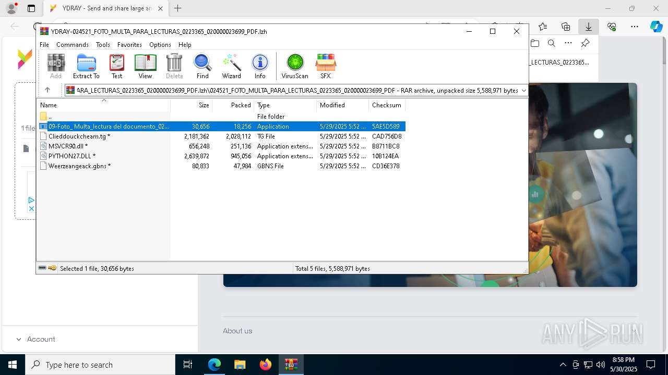Open the Help menu
The width and height of the screenshot is (668, 375).
tap(185, 45)
